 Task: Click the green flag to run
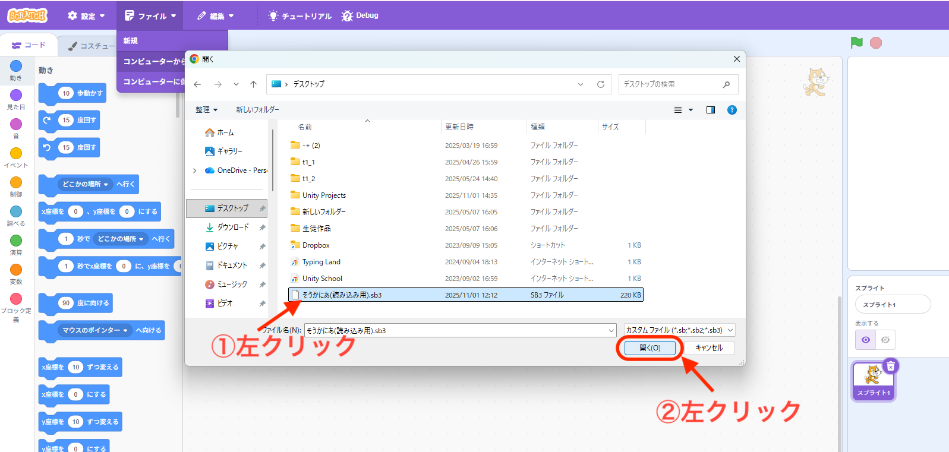856,43
